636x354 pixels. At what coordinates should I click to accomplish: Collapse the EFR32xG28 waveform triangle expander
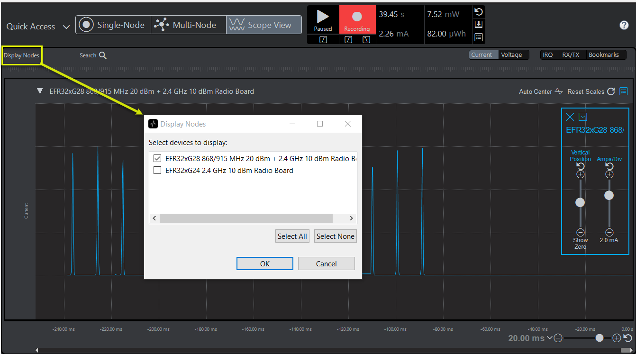[x=40, y=91]
